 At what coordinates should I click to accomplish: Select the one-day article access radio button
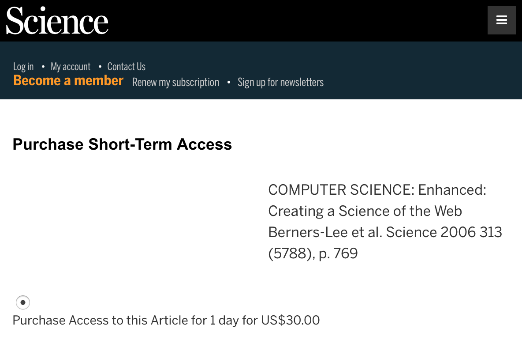23,302
